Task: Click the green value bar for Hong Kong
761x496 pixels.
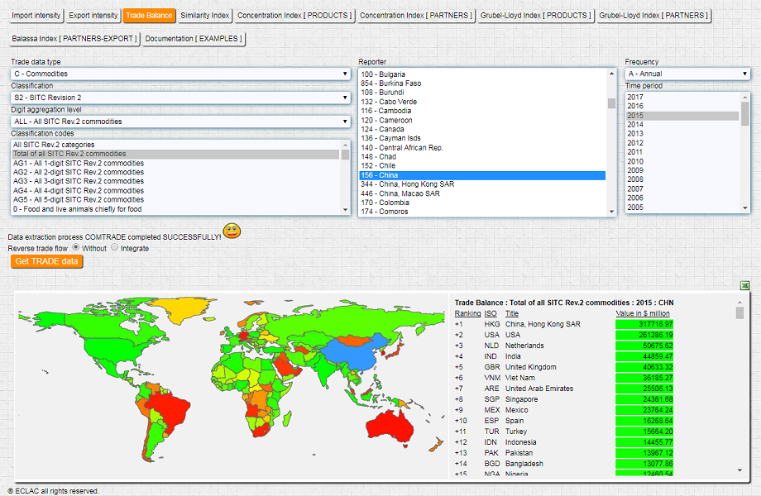Action: (644, 324)
